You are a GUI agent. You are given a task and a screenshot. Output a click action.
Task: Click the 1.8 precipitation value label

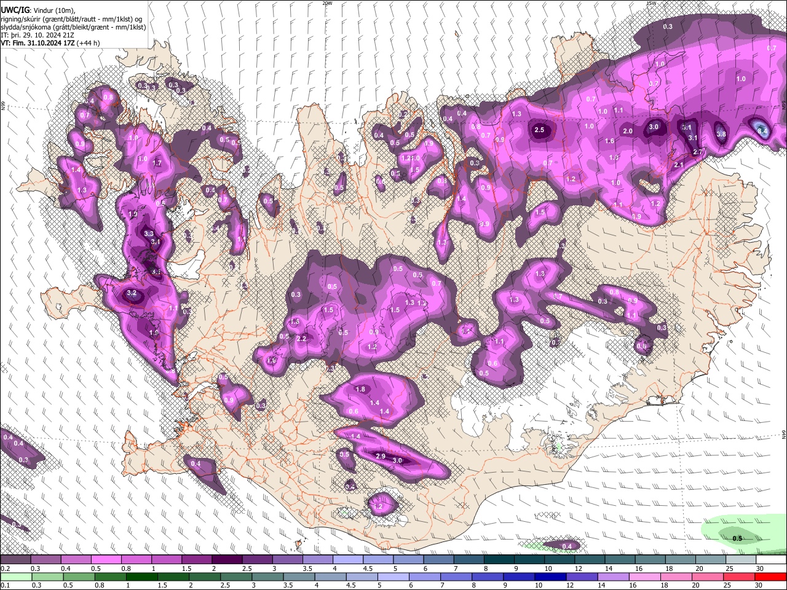point(360,389)
